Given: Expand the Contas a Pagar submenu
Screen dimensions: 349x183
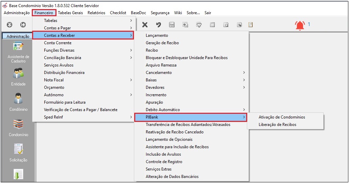Looking at the screenshot, I should coord(83,28).
